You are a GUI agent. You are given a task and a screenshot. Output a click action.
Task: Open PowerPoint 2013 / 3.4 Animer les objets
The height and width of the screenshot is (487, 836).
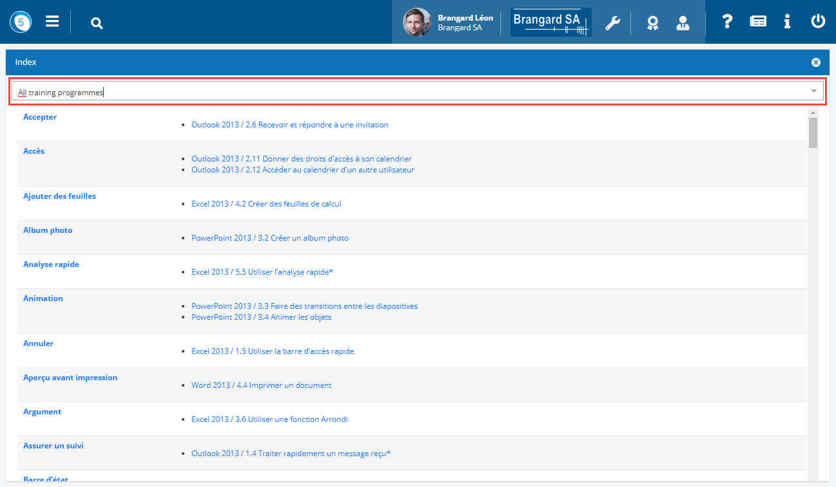click(x=261, y=317)
